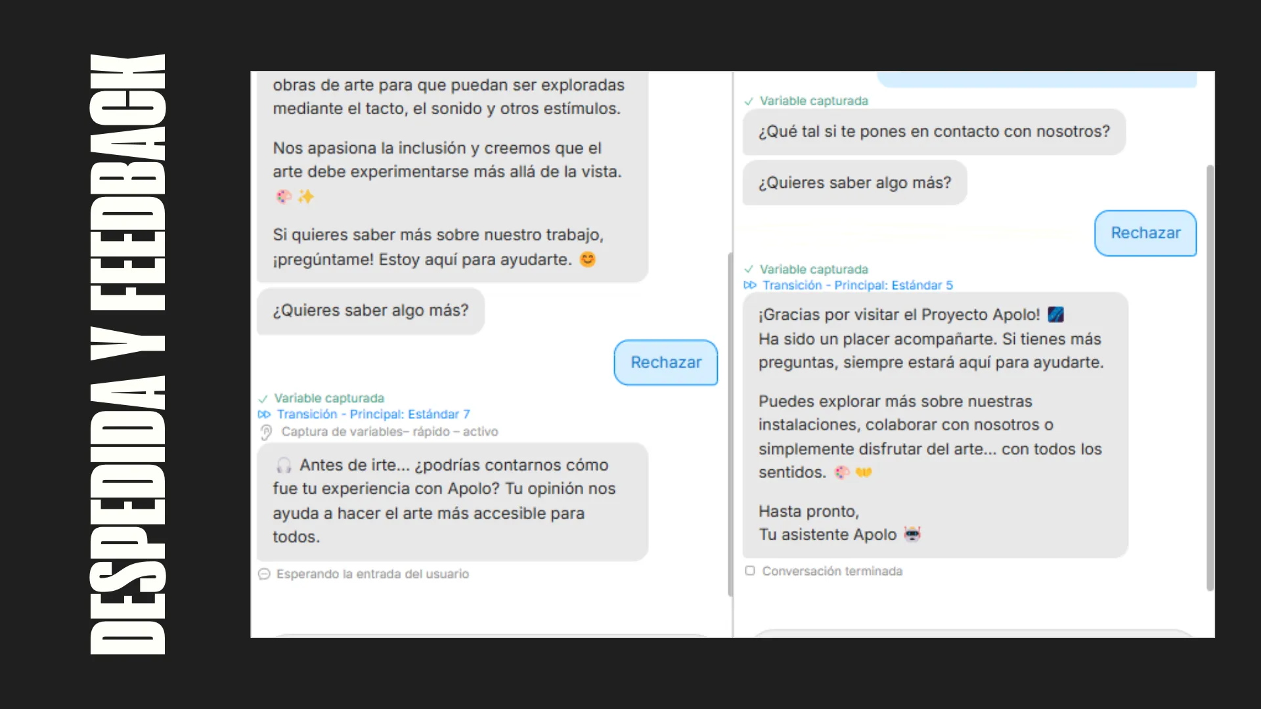Image resolution: width=1261 pixels, height=709 pixels.
Task: Click the '¿Qué tal si te pones en contacto' bubble
Action: coord(934,132)
